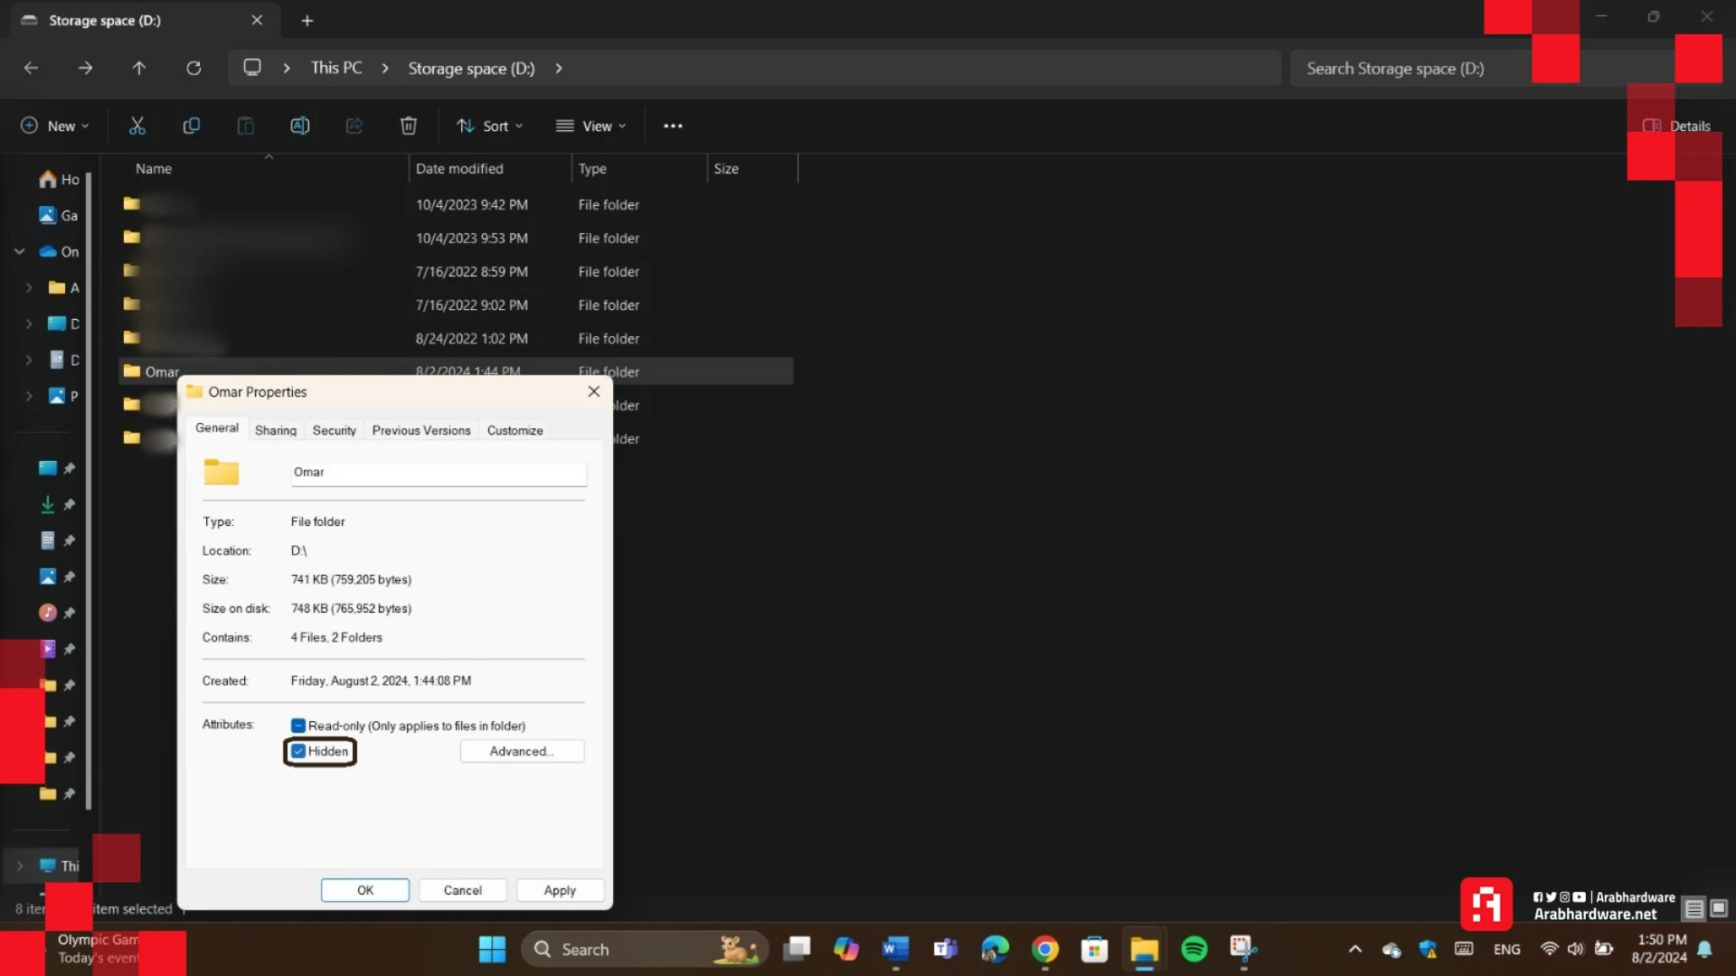Open the Advanced attributes button
This screenshot has height=976, width=1736.
(522, 751)
